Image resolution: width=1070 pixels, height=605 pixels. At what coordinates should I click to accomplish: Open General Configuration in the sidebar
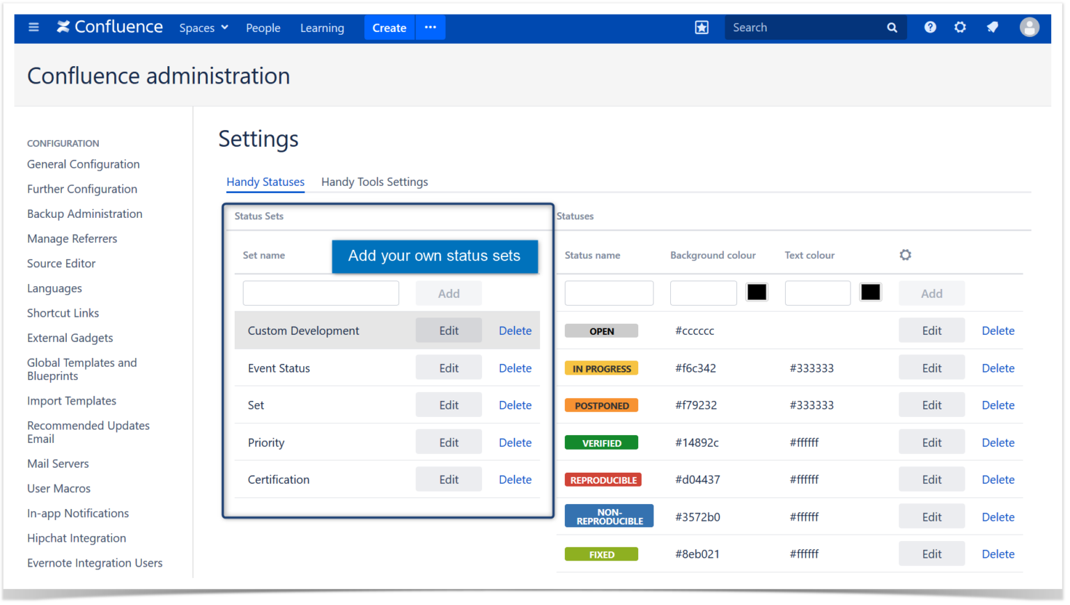[83, 164]
